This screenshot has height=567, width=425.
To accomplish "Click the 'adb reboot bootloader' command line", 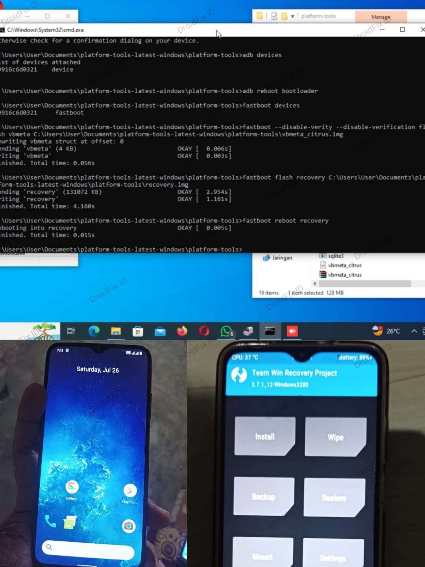I will (159, 91).
